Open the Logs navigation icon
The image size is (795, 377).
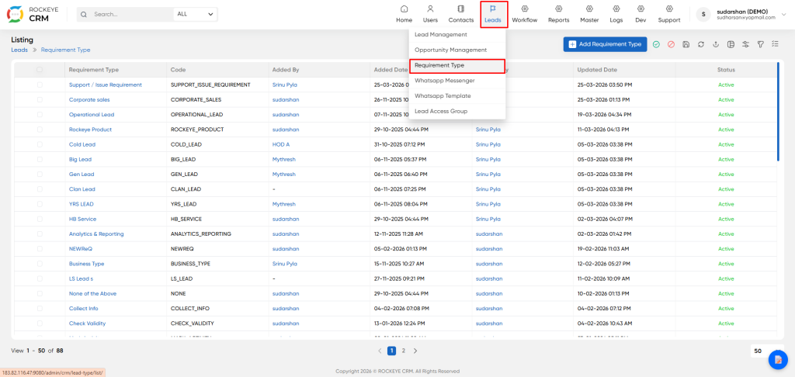click(x=616, y=9)
